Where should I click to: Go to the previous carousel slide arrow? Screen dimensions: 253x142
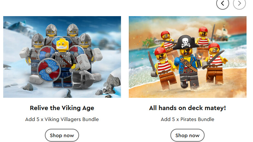223,3
